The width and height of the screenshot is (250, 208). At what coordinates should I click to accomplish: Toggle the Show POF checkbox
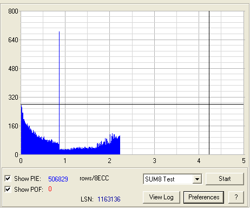8,190
